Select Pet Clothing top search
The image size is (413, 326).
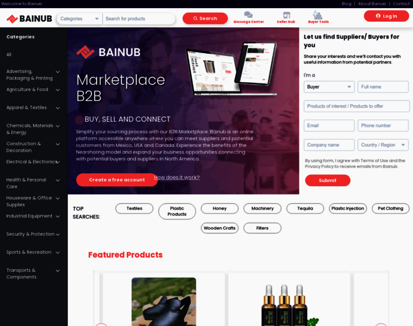[391, 209]
